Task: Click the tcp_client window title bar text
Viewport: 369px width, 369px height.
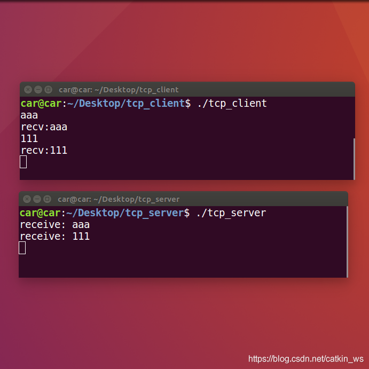Action: 119,90
